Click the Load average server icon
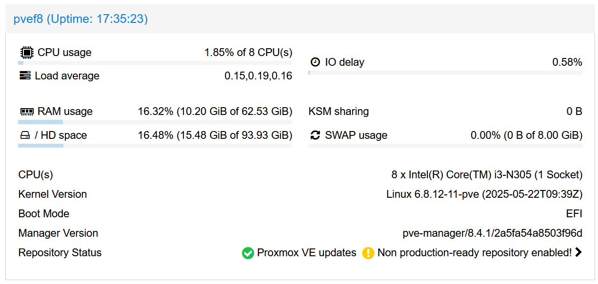The height and width of the screenshot is (284, 598). point(25,76)
